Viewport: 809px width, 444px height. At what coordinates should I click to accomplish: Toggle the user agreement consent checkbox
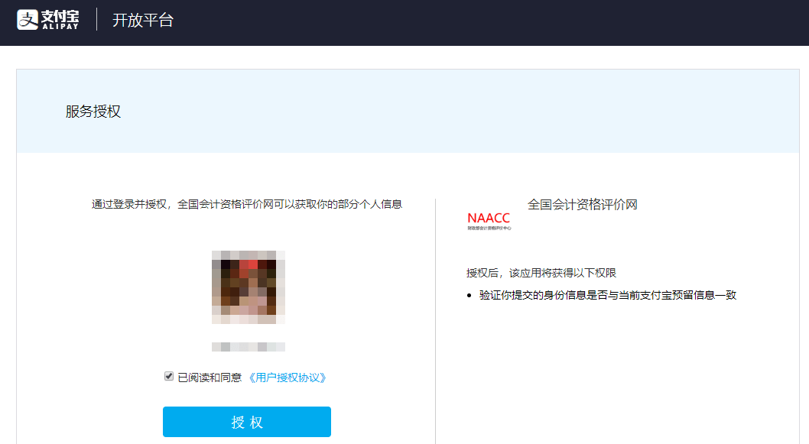coord(168,374)
